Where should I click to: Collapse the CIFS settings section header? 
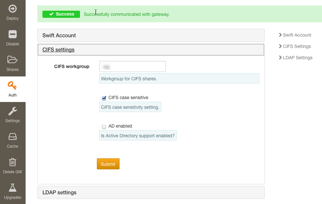click(151, 50)
